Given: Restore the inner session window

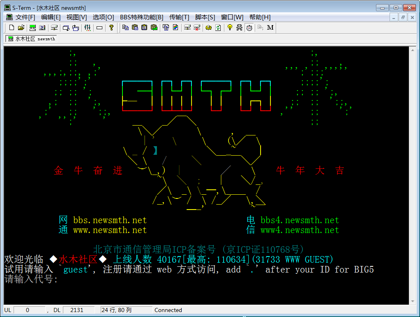Looking at the screenshot, I should (403, 17).
